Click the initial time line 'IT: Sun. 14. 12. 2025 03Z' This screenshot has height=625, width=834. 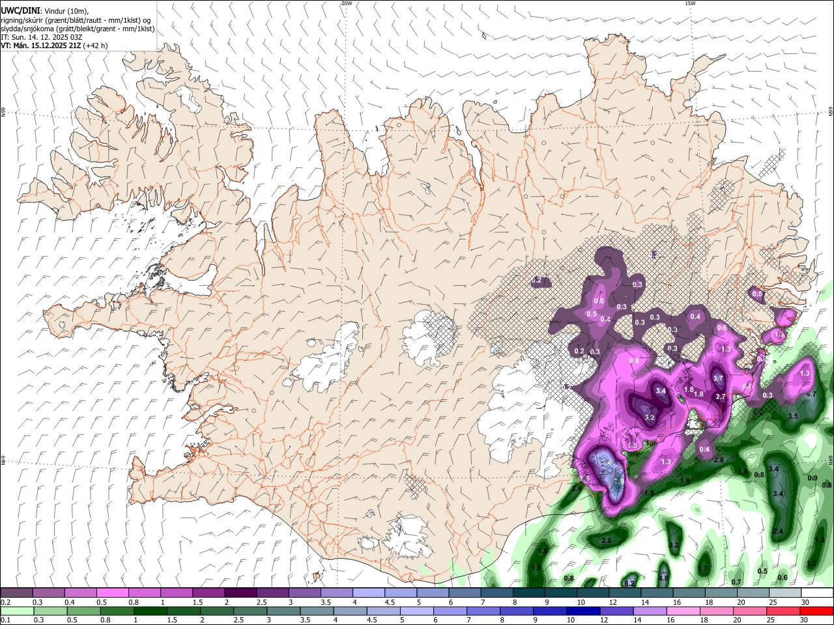pos(42,37)
